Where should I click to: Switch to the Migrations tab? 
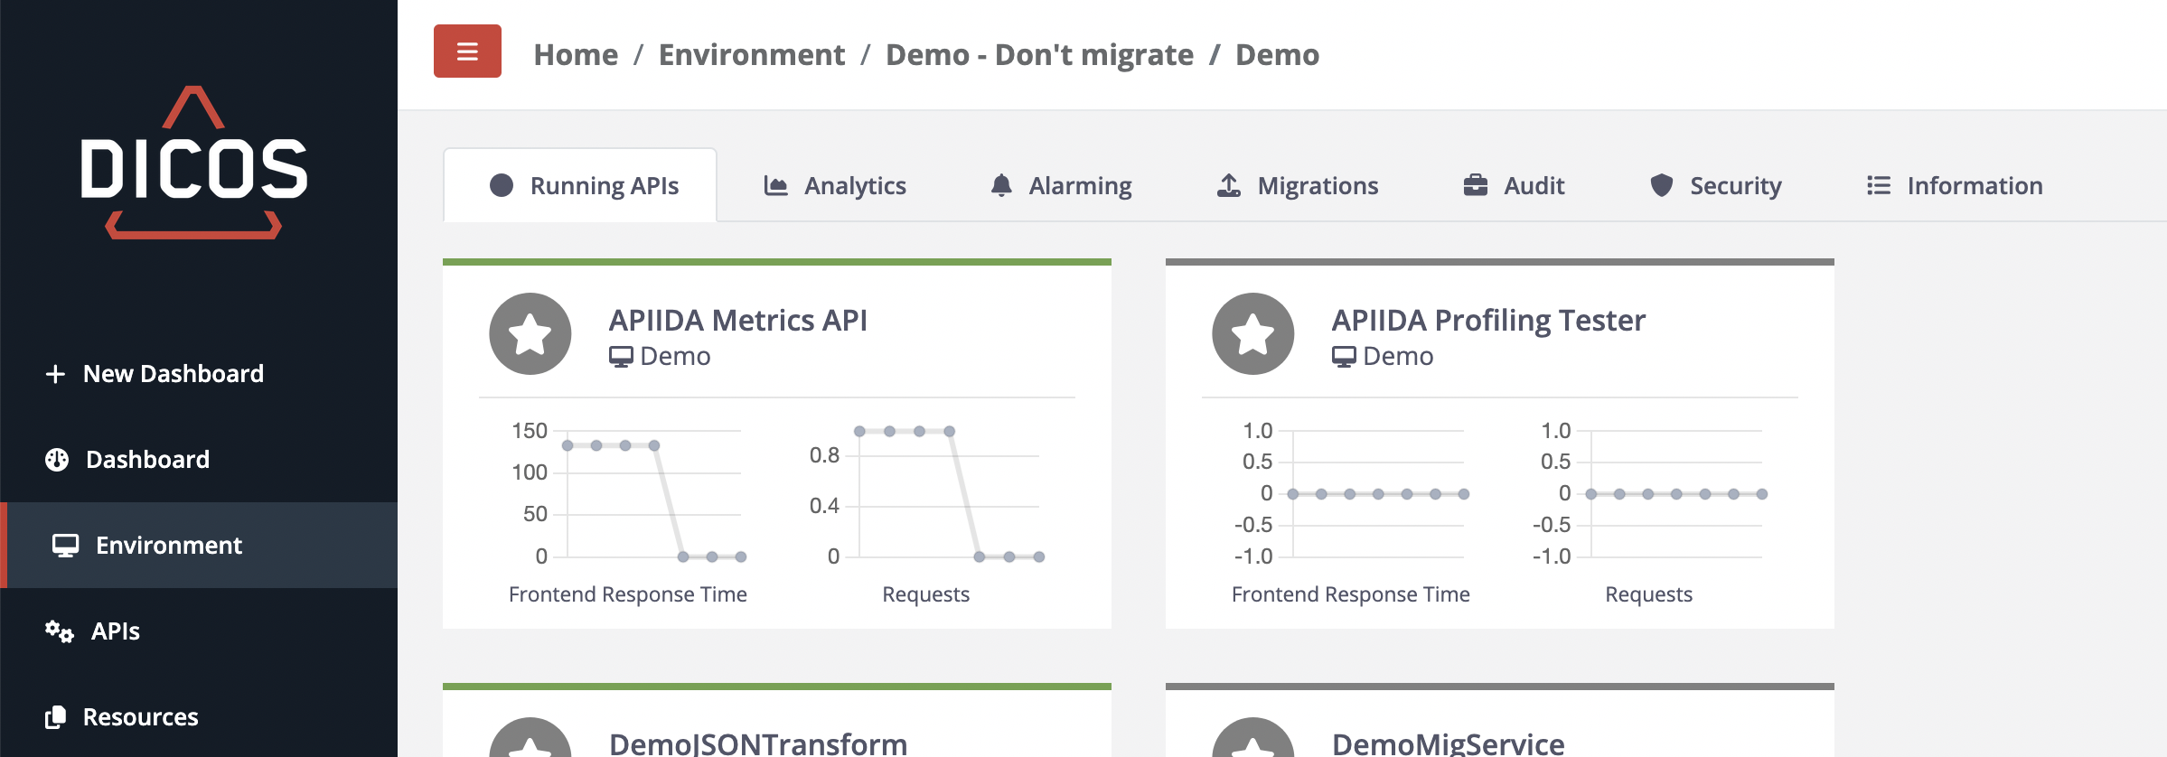[x=1297, y=186]
